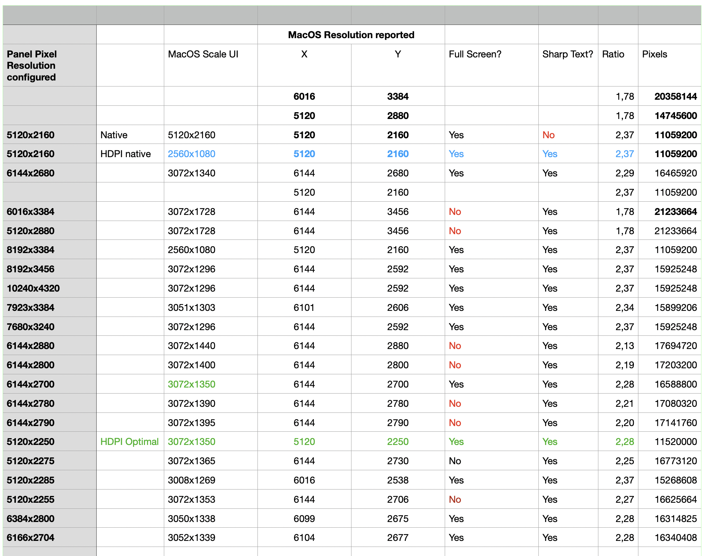Image resolution: width=709 pixels, height=556 pixels.
Task: Click the cell with pixel count 14745600
Action: coord(675,116)
